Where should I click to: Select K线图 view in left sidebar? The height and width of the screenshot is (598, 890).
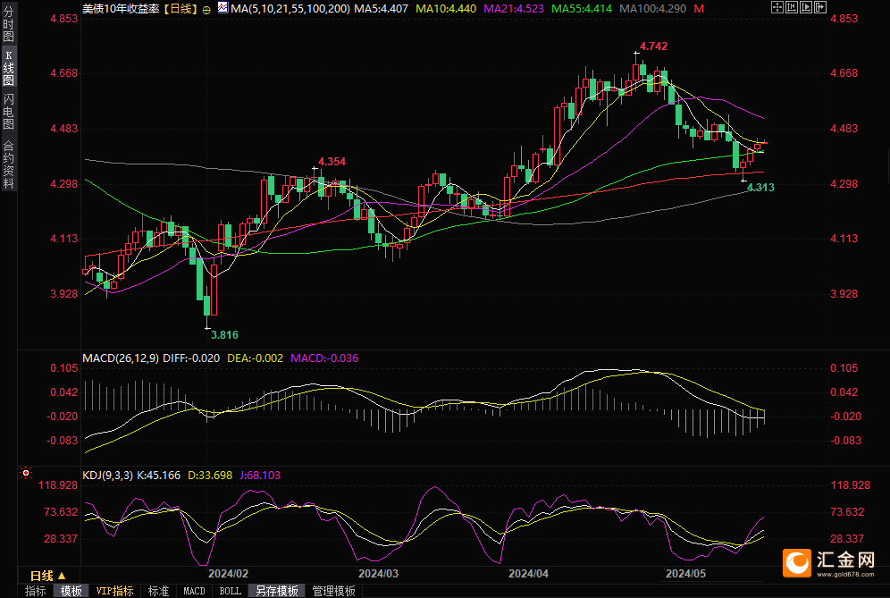tap(8, 67)
